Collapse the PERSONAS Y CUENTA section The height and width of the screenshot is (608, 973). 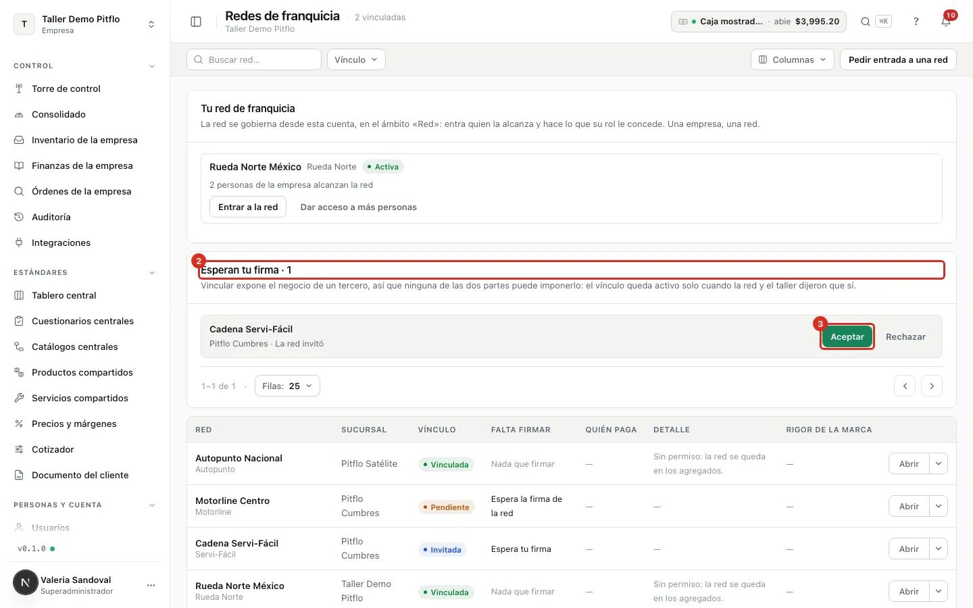click(152, 505)
